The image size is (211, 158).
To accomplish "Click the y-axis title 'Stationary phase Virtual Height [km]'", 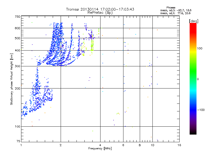I will point(12,79).
